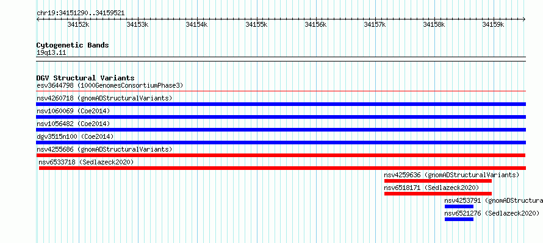Open the nsv6533718 Sedlazeck2020 variant label
Image resolution: width=543 pixels, height=243 pixels.
point(86,162)
